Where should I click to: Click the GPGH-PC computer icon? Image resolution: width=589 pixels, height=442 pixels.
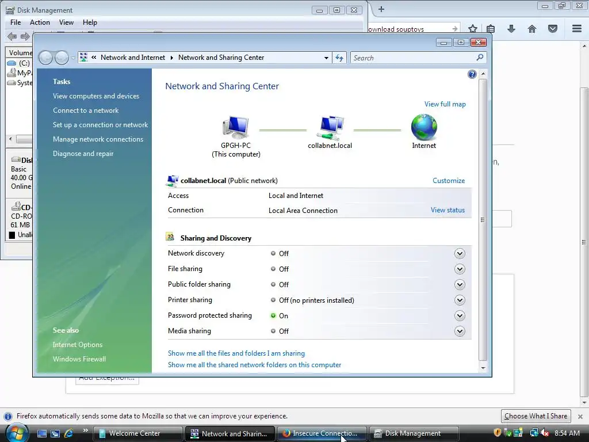pyautogui.click(x=235, y=127)
